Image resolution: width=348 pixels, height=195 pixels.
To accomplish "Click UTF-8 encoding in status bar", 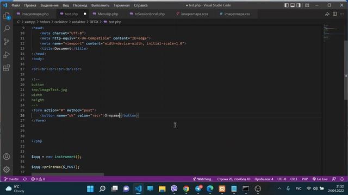I will click(282, 179).
